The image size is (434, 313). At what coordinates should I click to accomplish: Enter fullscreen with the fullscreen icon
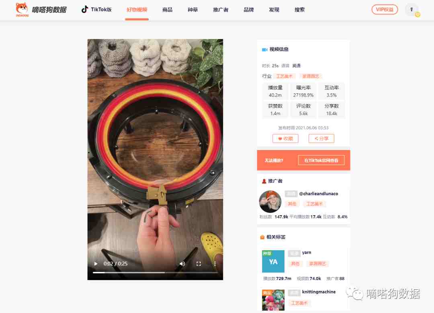point(199,264)
